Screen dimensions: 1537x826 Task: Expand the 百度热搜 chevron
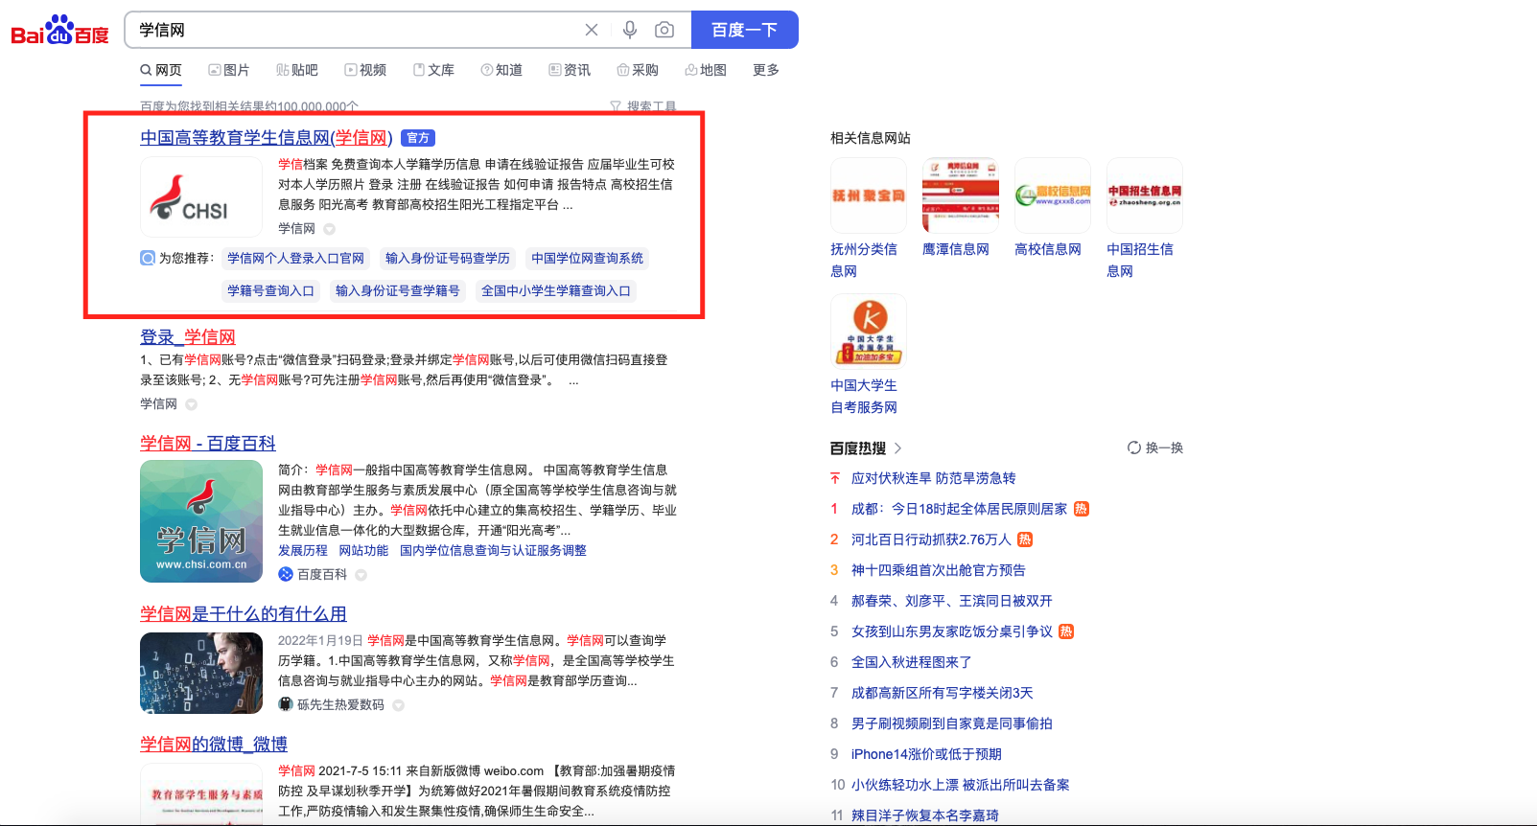coord(898,447)
